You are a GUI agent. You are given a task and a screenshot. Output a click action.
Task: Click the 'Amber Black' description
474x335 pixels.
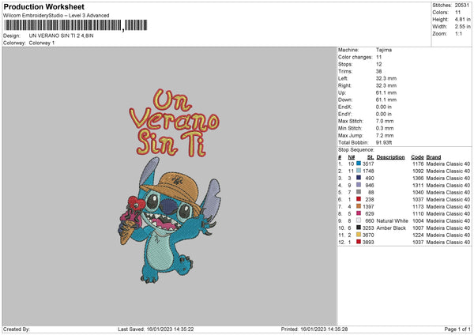coord(391,228)
